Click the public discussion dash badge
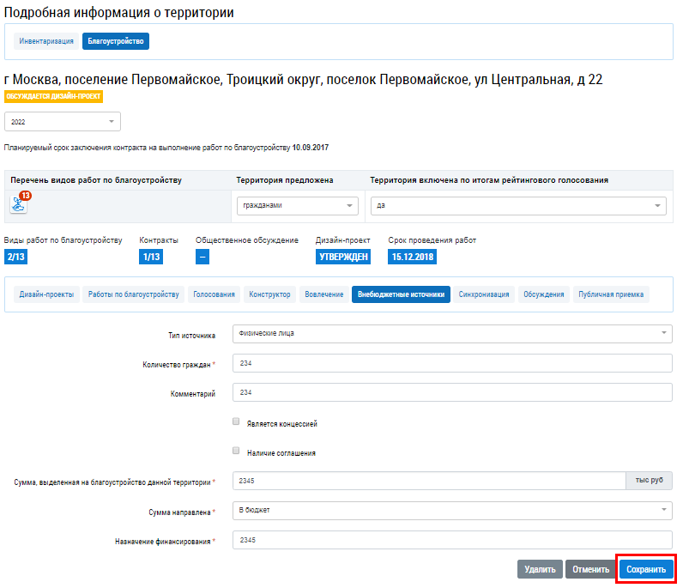The image size is (689, 588). (202, 257)
